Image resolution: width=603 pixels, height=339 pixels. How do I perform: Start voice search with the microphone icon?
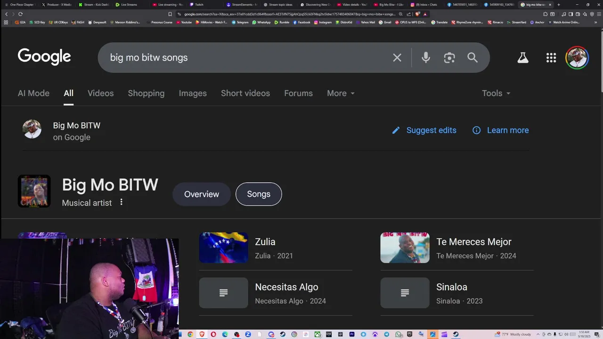click(426, 57)
